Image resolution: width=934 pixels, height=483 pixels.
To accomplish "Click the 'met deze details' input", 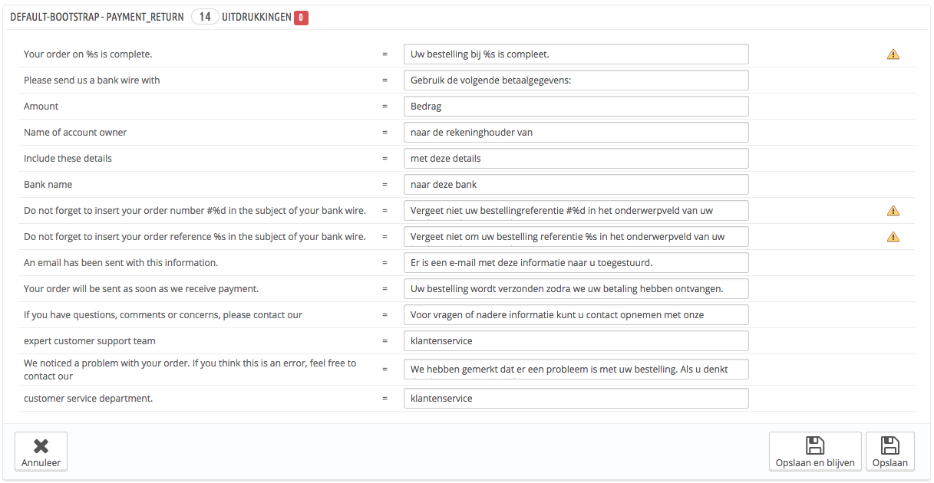I will pos(576,159).
